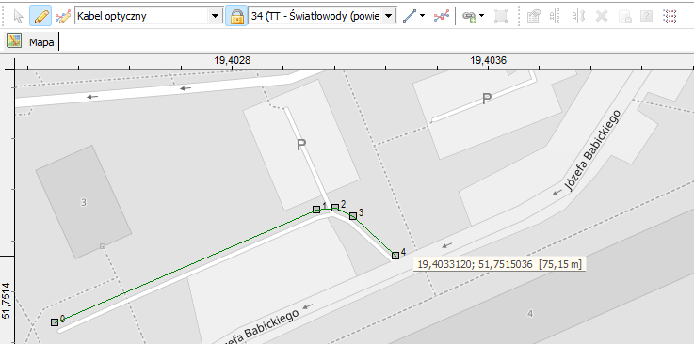Select the line drawing tool icon
Screen dimensions: 694x344
[410, 16]
